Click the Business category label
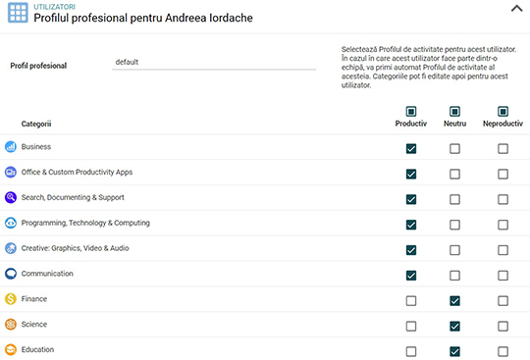Image resolution: width=530 pixels, height=360 pixels. coord(36,146)
